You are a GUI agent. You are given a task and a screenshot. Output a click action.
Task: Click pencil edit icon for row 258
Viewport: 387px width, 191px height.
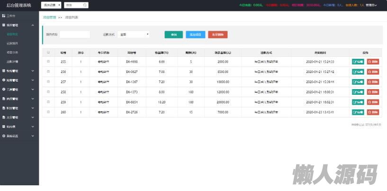[x=355, y=92]
